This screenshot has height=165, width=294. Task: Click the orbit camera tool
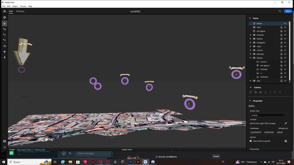[4, 46]
